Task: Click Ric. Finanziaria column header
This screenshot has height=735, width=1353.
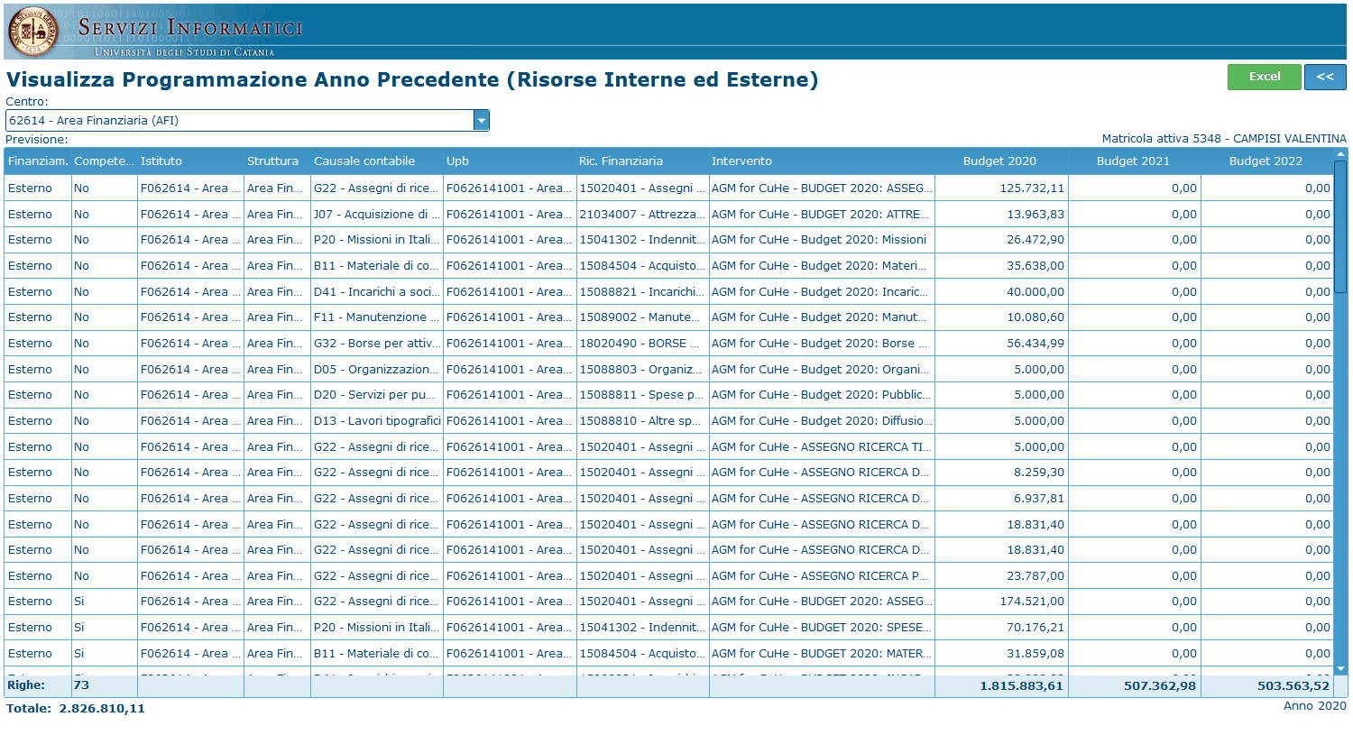Action: [x=642, y=161]
